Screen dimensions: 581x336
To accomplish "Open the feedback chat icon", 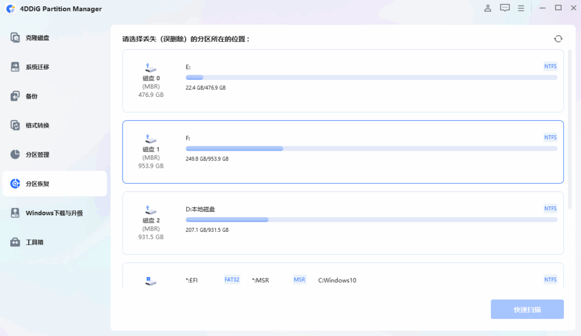I will [504, 8].
